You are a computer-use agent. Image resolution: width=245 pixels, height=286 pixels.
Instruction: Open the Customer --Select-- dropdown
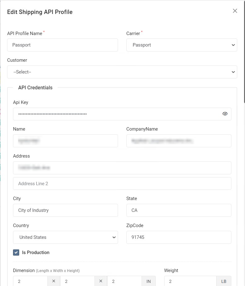tap(122, 72)
